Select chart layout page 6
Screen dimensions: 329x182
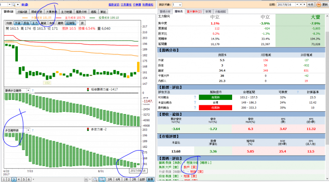coord(29,179)
